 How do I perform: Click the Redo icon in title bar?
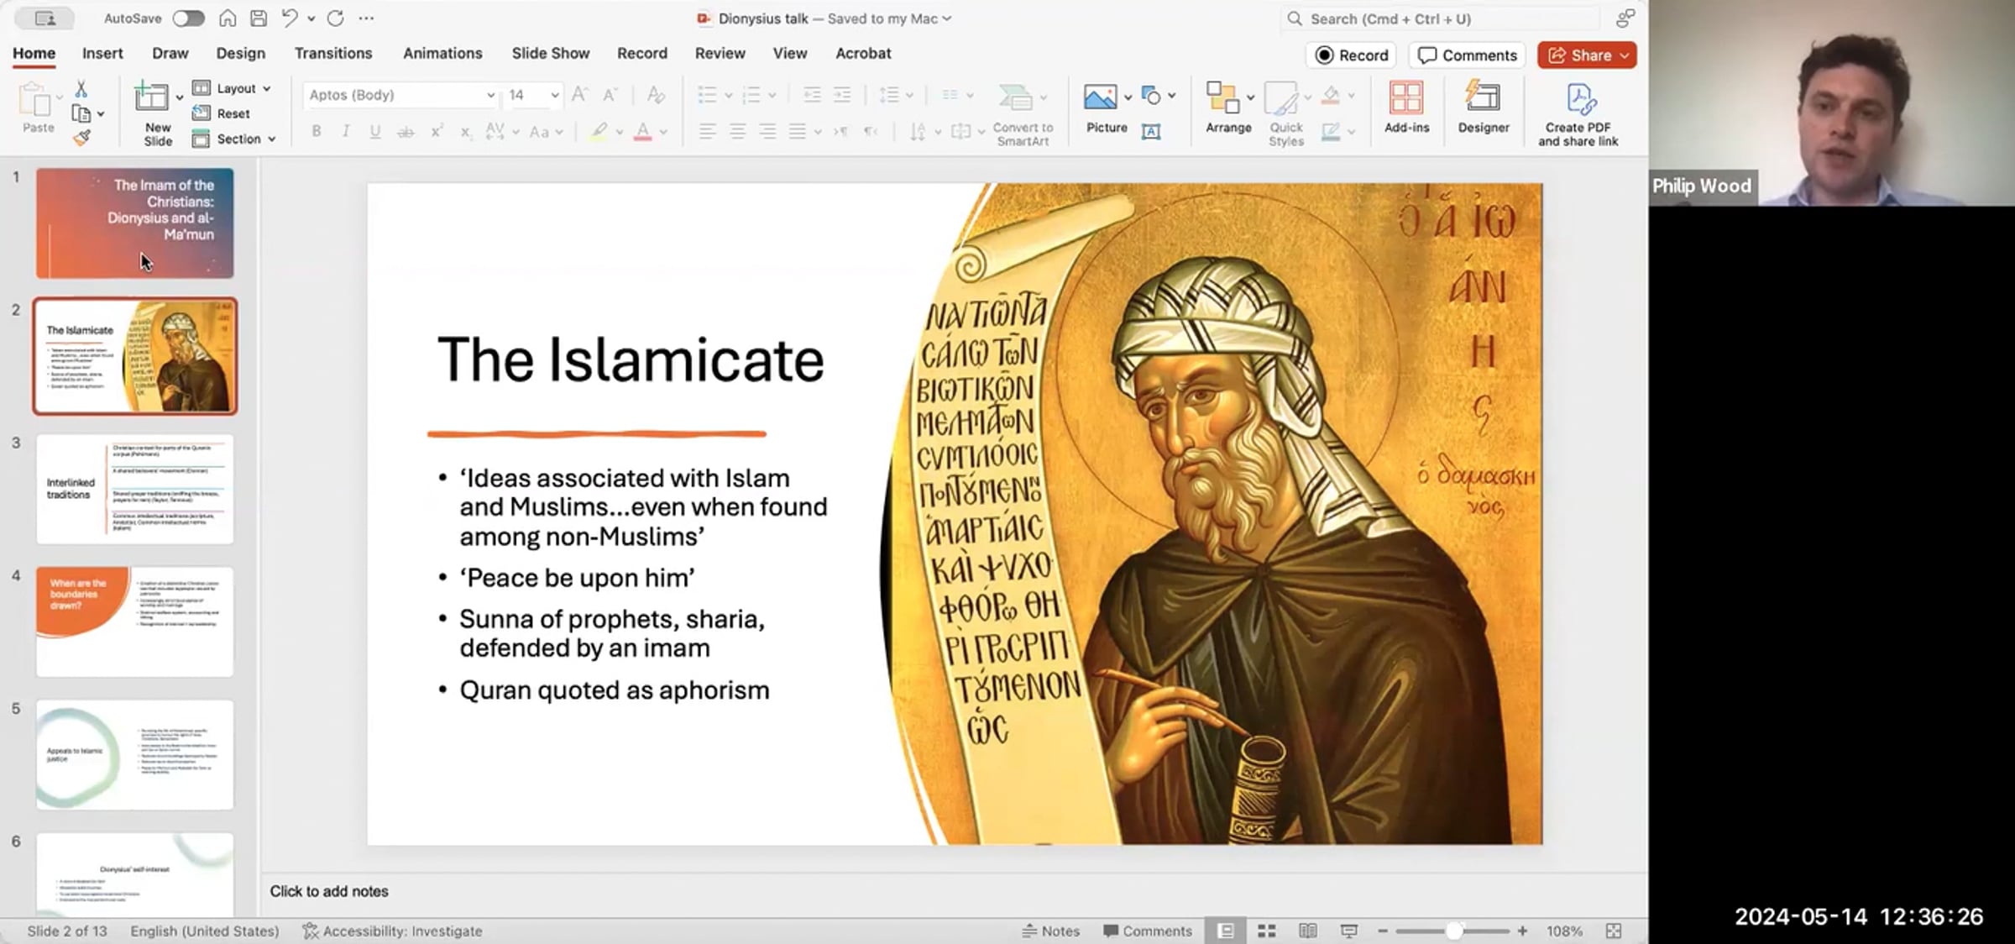coord(336,18)
